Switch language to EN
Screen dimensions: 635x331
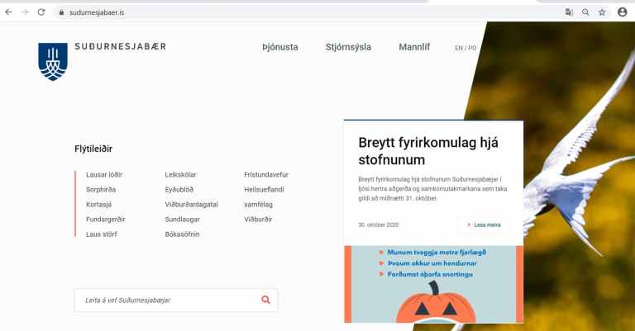[x=458, y=48]
